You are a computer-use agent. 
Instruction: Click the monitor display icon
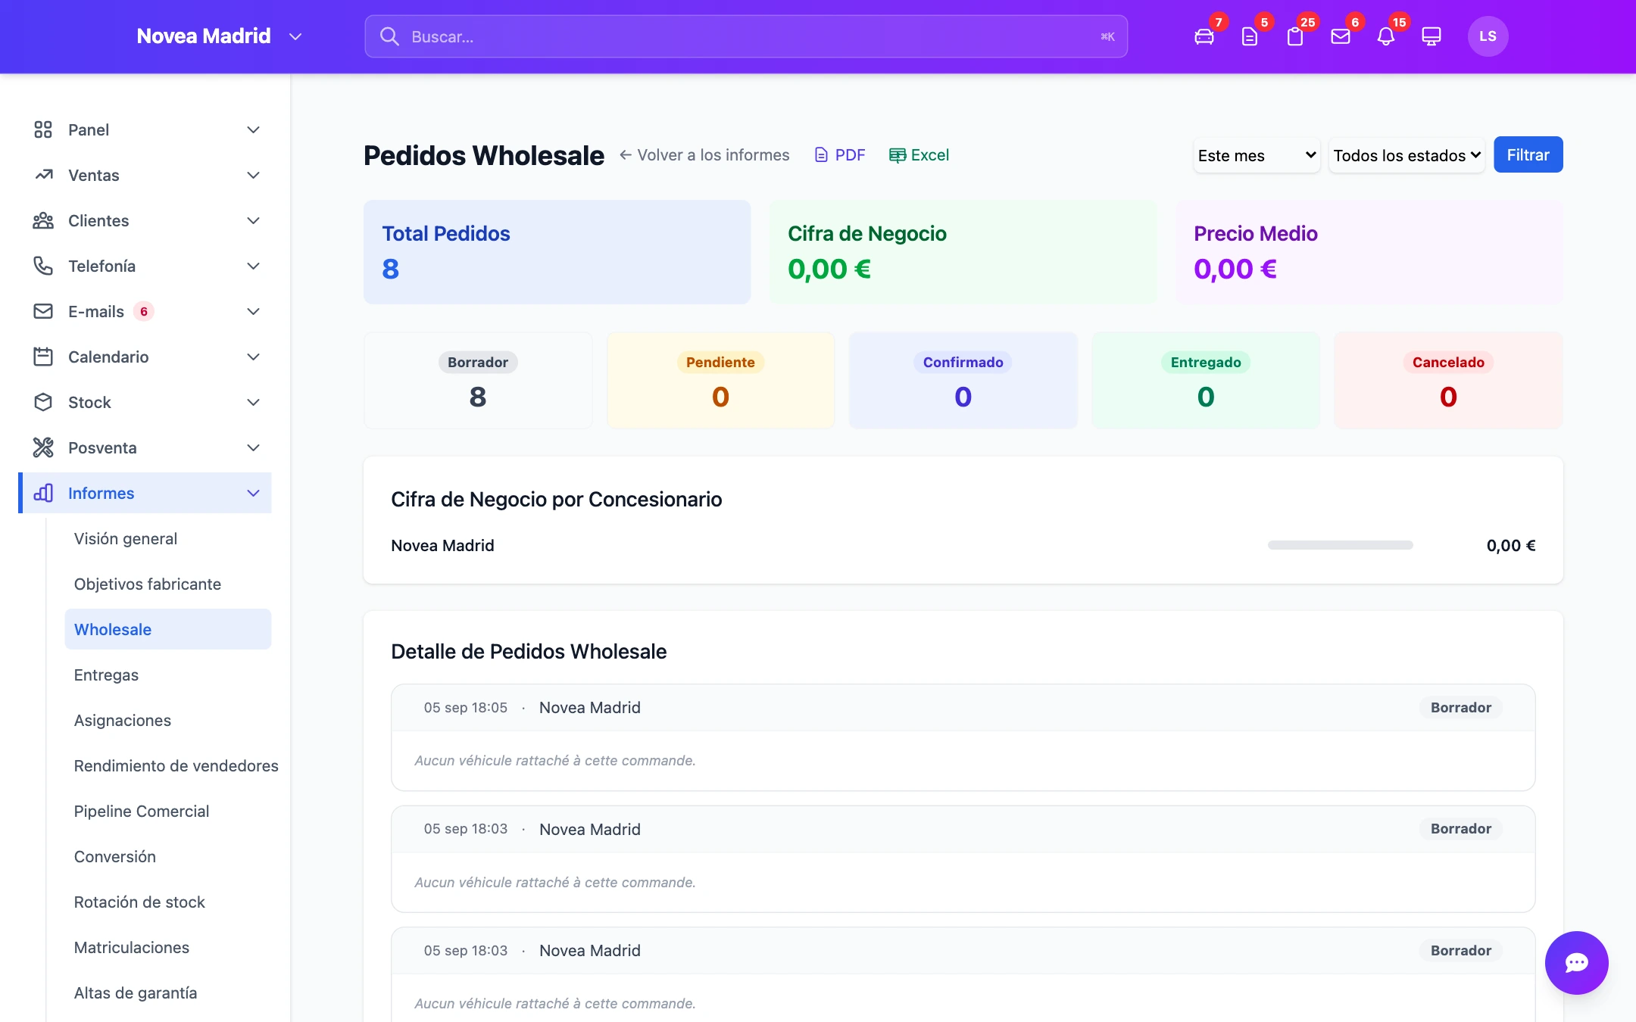[x=1431, y=36]
